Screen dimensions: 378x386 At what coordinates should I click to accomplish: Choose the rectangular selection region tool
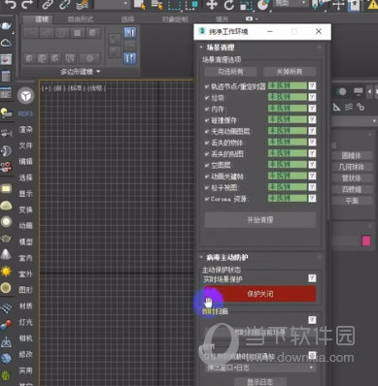[x=175, y=4]
